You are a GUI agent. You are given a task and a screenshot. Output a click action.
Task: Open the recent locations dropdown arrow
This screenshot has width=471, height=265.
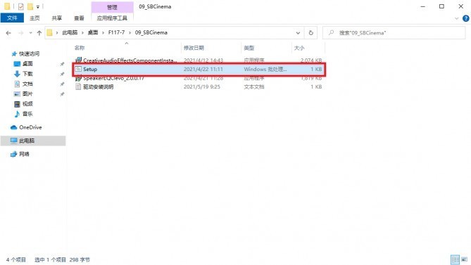pyautogui.click(x=31, y=32)
